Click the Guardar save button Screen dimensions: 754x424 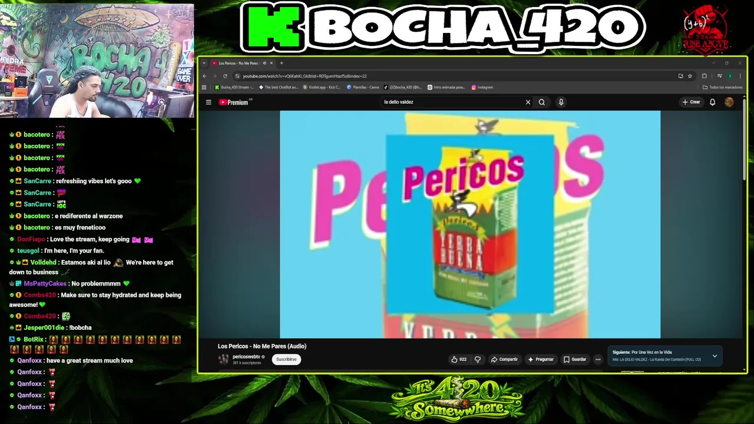[x=575, y=359]
